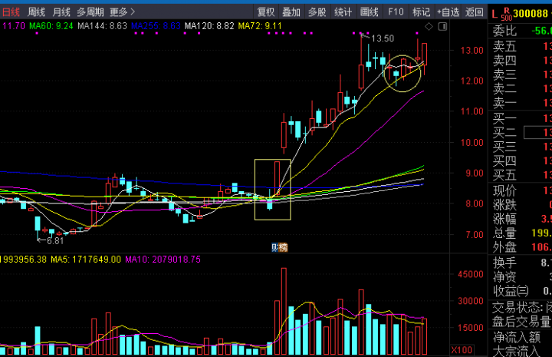Screen dimensions: 552x357
Task: Open the 叠加 overlay menu
Action: (x=291, y=12)
